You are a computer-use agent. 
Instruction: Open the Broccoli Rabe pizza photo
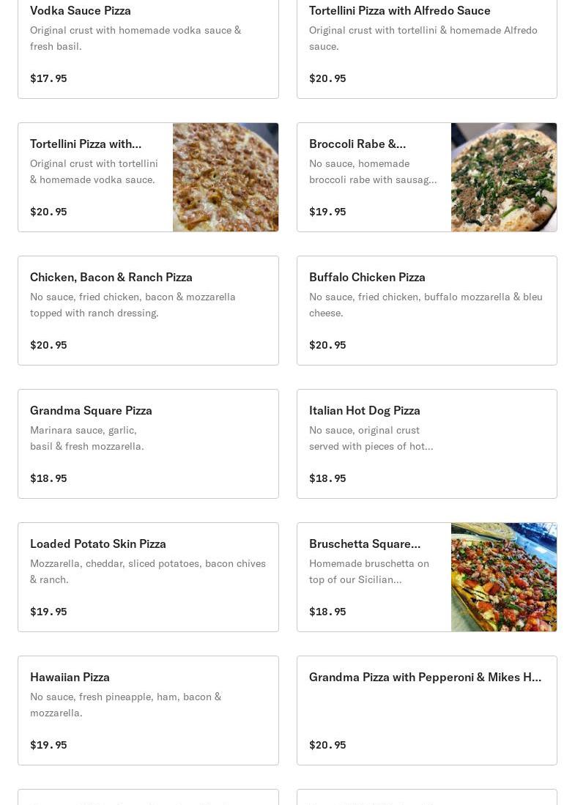pos(504,177)
